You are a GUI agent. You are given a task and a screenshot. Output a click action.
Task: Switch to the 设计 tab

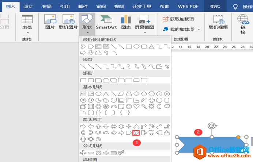pyautogui.click(x=29, y=7)
